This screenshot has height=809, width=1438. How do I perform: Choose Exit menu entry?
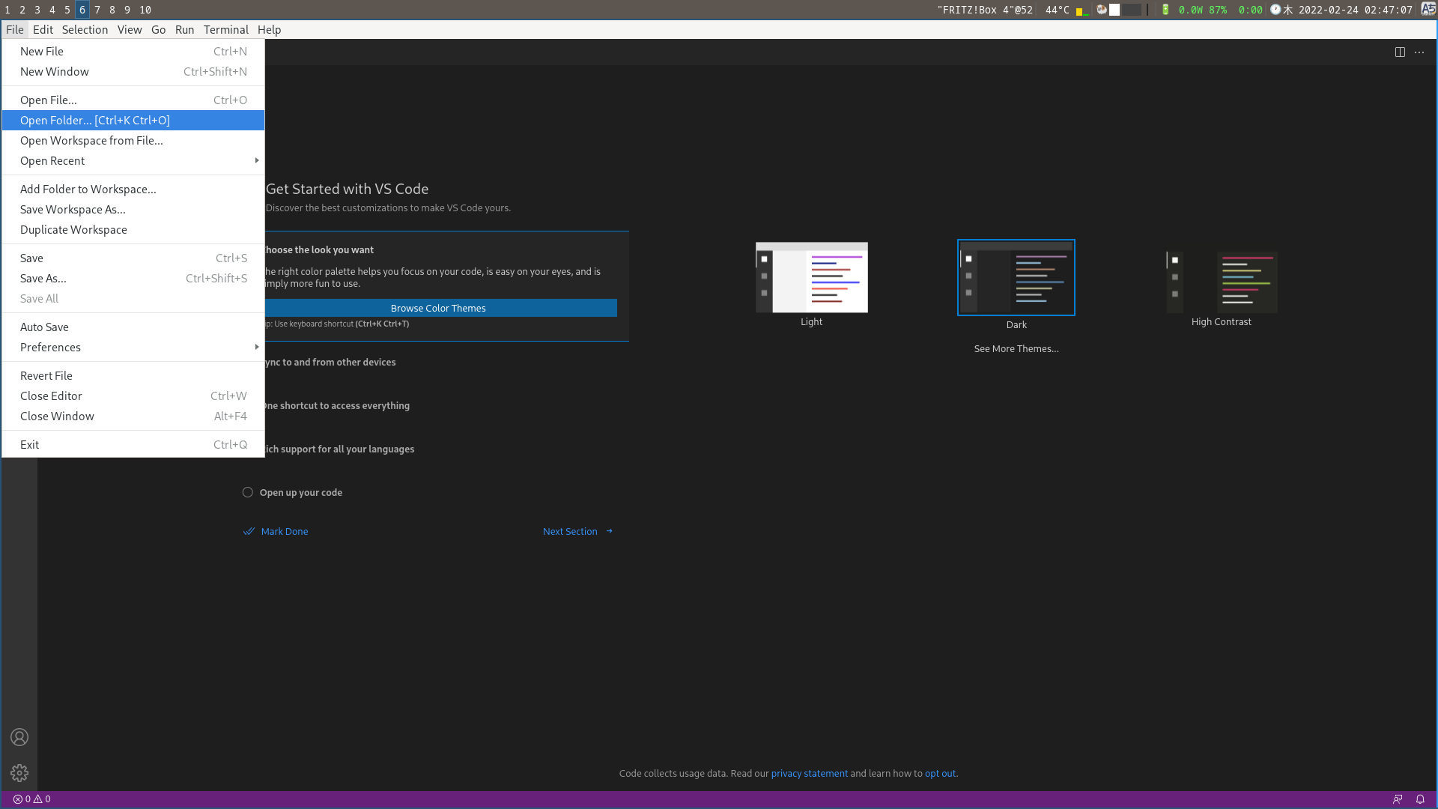(x=133, y=444)
